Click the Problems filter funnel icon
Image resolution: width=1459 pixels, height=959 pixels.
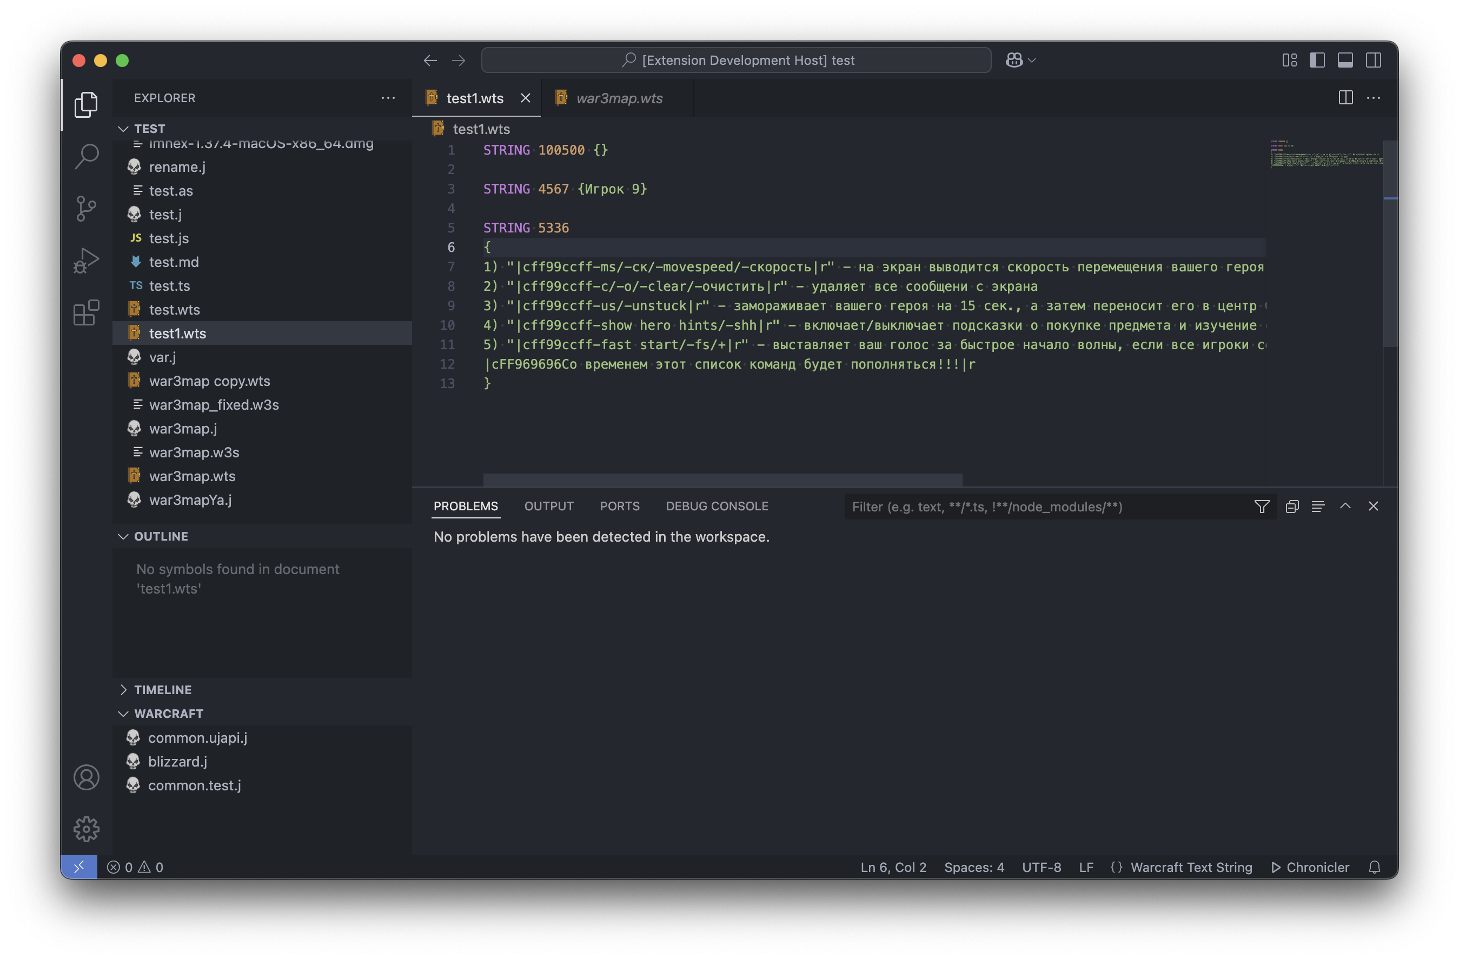1262,506
